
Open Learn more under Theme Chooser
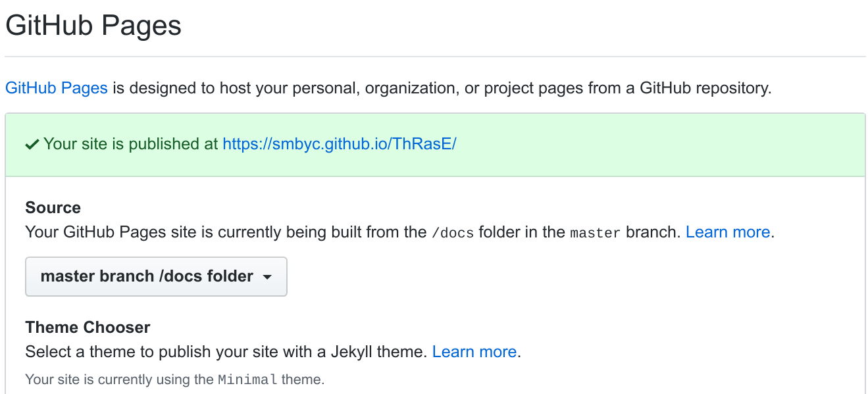click(x=474, y=351)
